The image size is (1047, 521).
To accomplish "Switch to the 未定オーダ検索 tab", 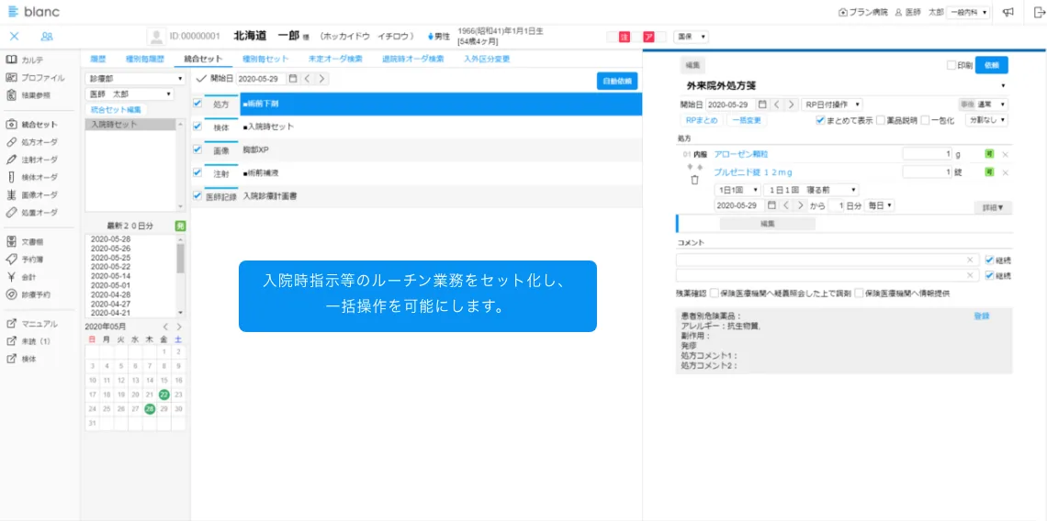I will click(x=335, y=59).
